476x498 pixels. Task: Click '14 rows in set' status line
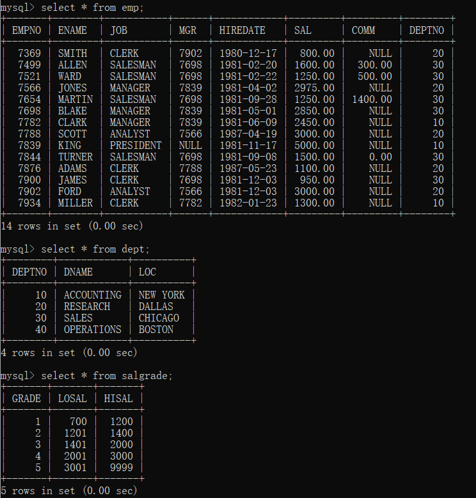click(x=72, y=226)
